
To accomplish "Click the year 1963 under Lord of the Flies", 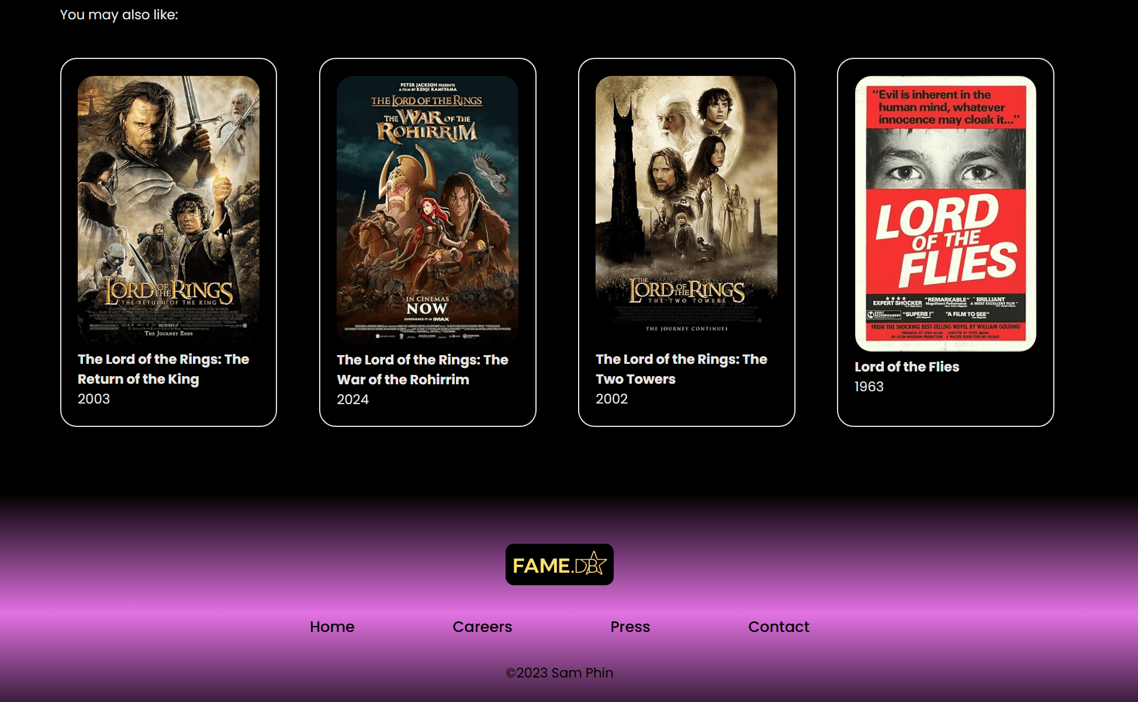I will pyautogui.click(x=869, y=387).
